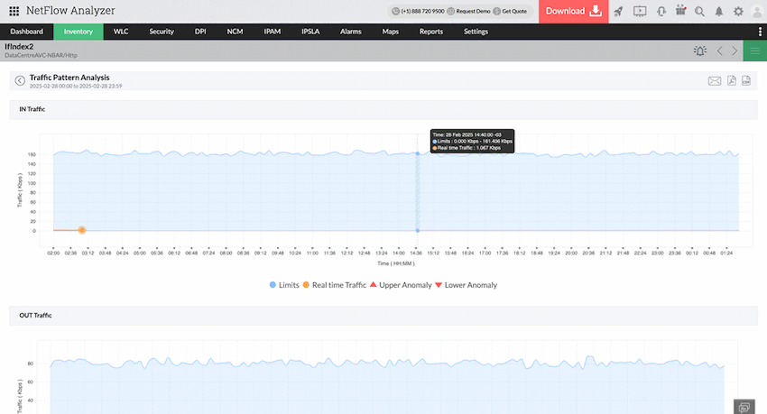The image size is (767, 414).
Task: Export report as CSV icon
Action: (x=746, y=80)
